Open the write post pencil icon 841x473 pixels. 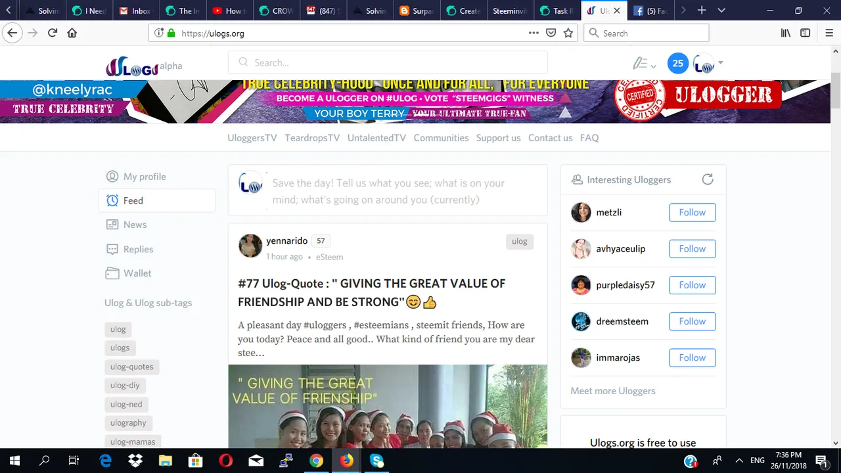[x=640, y=63]
